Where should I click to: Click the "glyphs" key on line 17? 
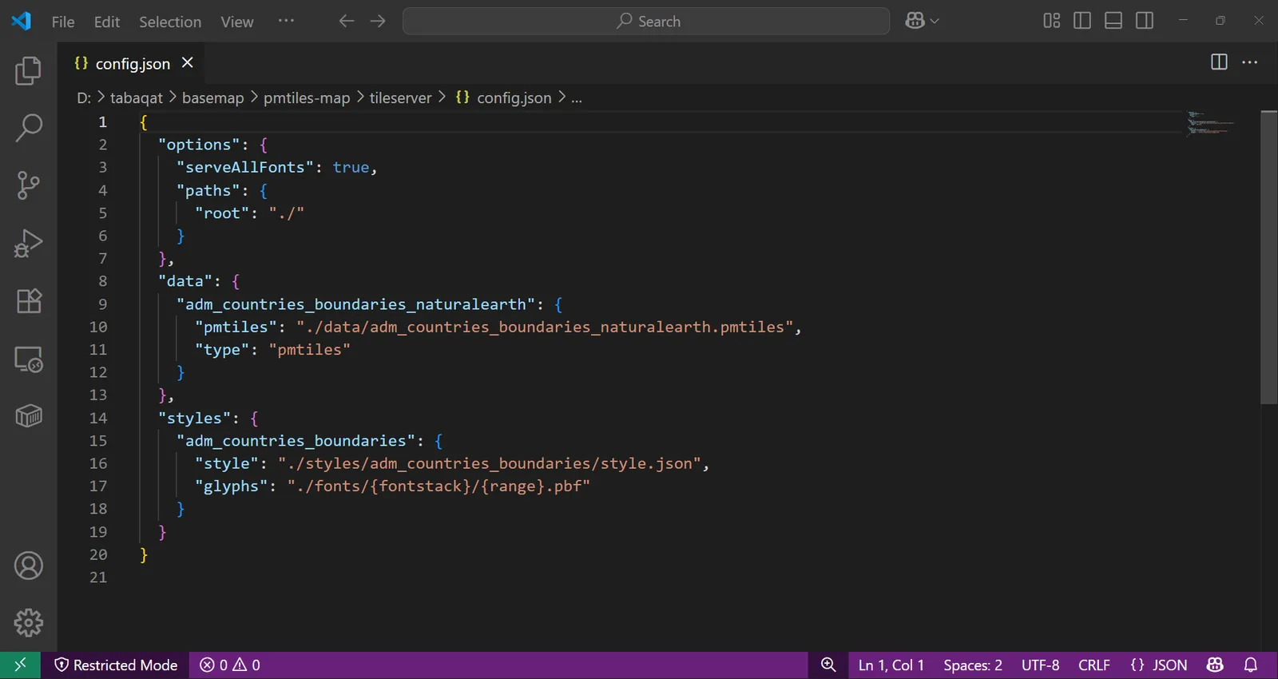tap(231, 486)
